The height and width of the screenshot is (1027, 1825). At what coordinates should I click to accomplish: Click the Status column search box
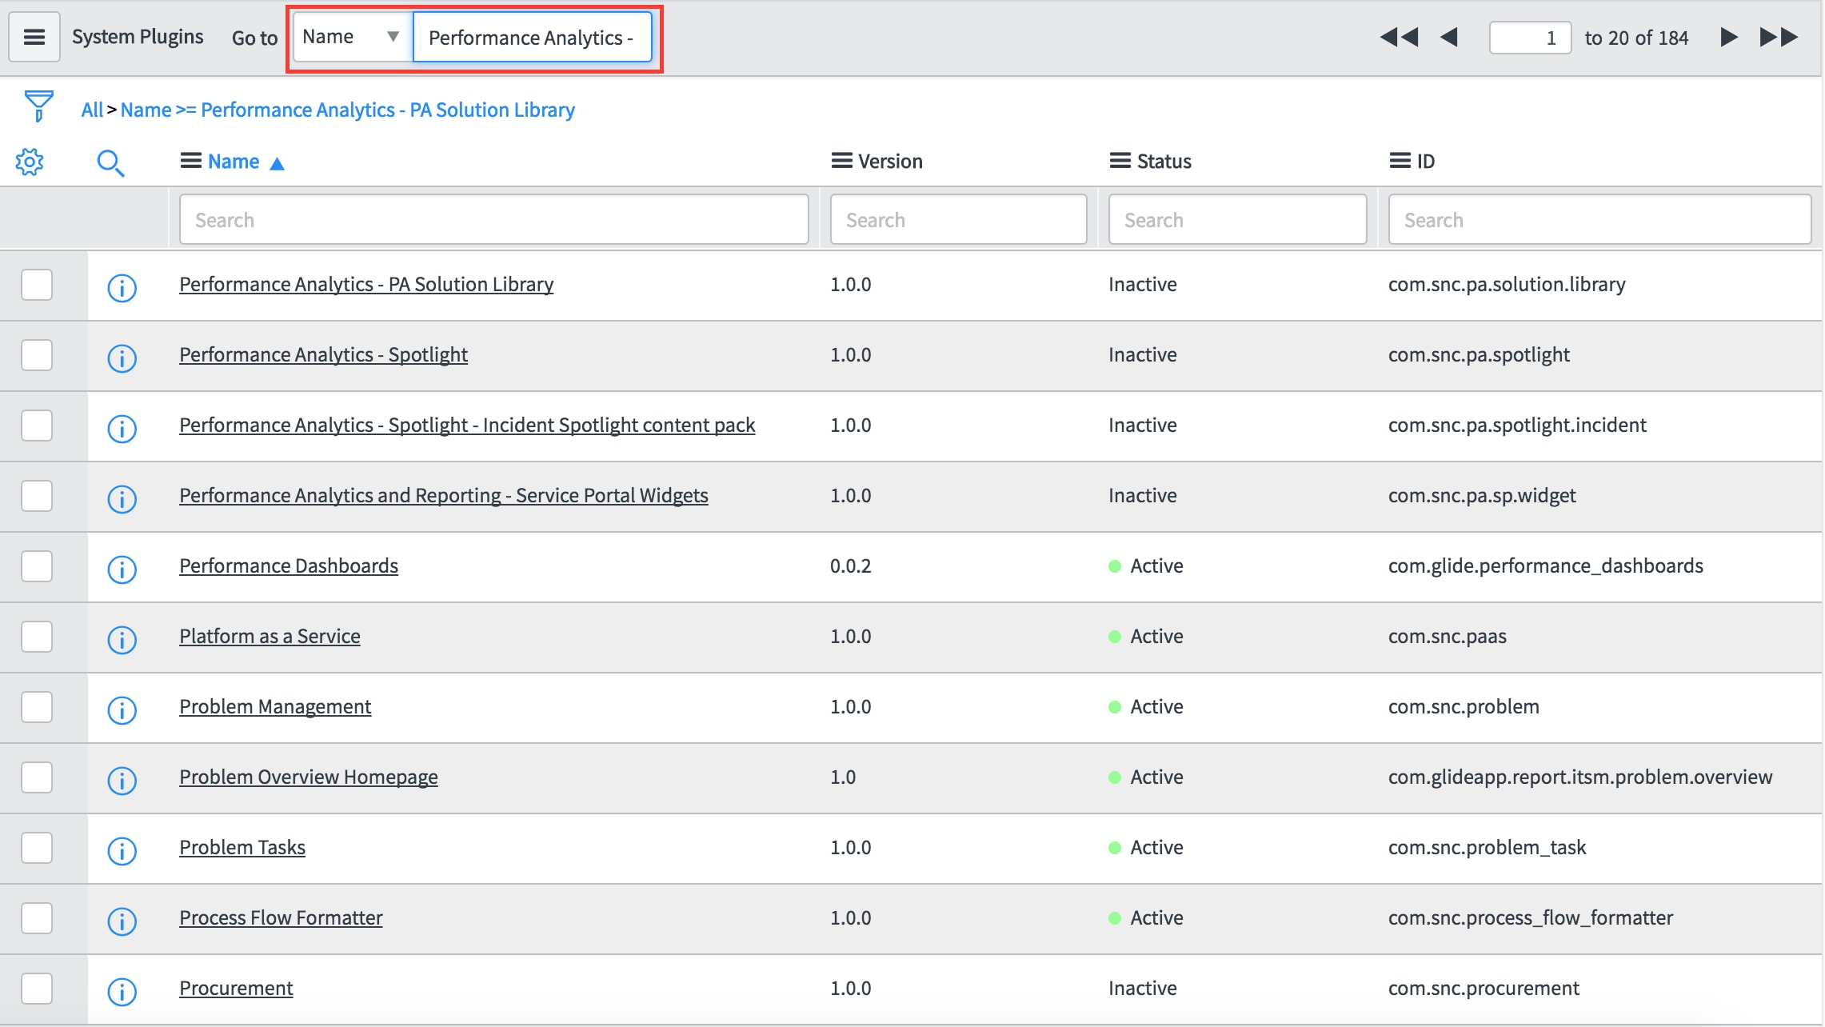[x=1237, y=219]
